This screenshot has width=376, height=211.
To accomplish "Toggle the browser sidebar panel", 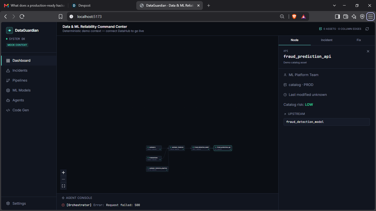I will (337, 17).
